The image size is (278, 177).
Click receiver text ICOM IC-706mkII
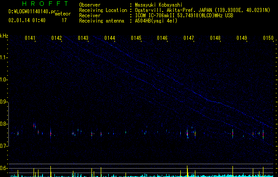click(155, 15)
